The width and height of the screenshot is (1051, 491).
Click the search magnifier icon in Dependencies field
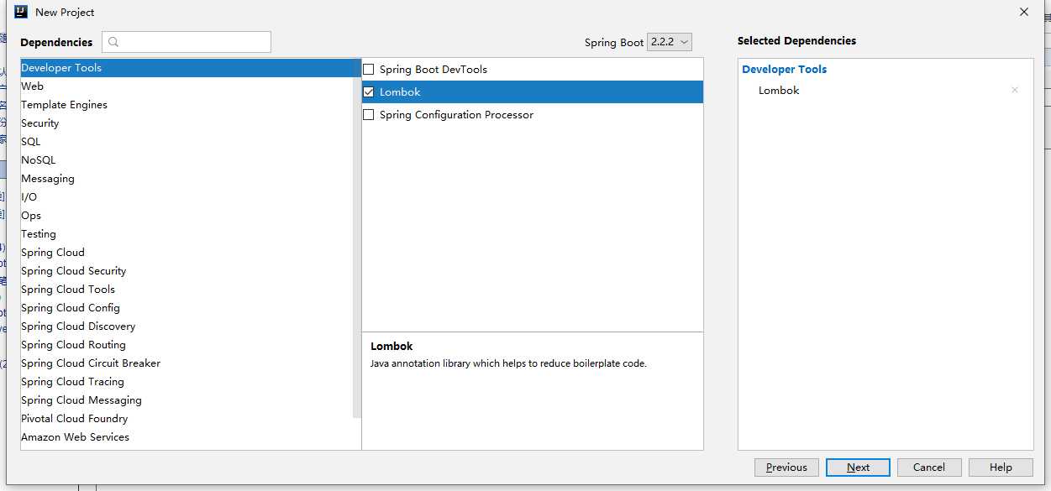(x=114, y=42)
